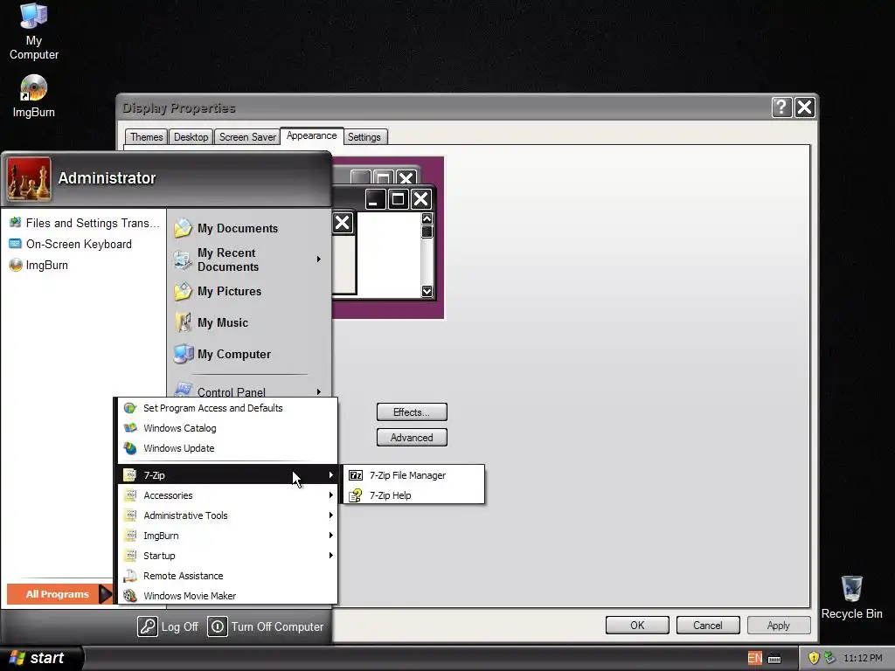The width and height of the screenshot is (895, 671).
Task: Click the 11:12 PM taskbar clock
Action: click(863, 659)
